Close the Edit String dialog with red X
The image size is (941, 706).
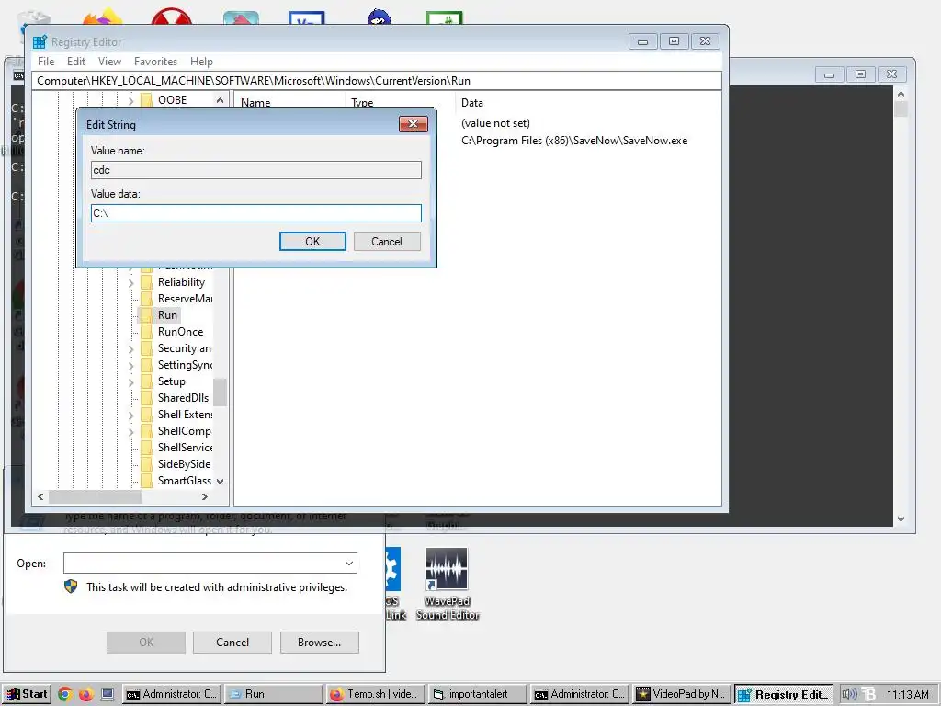(413, 124)
